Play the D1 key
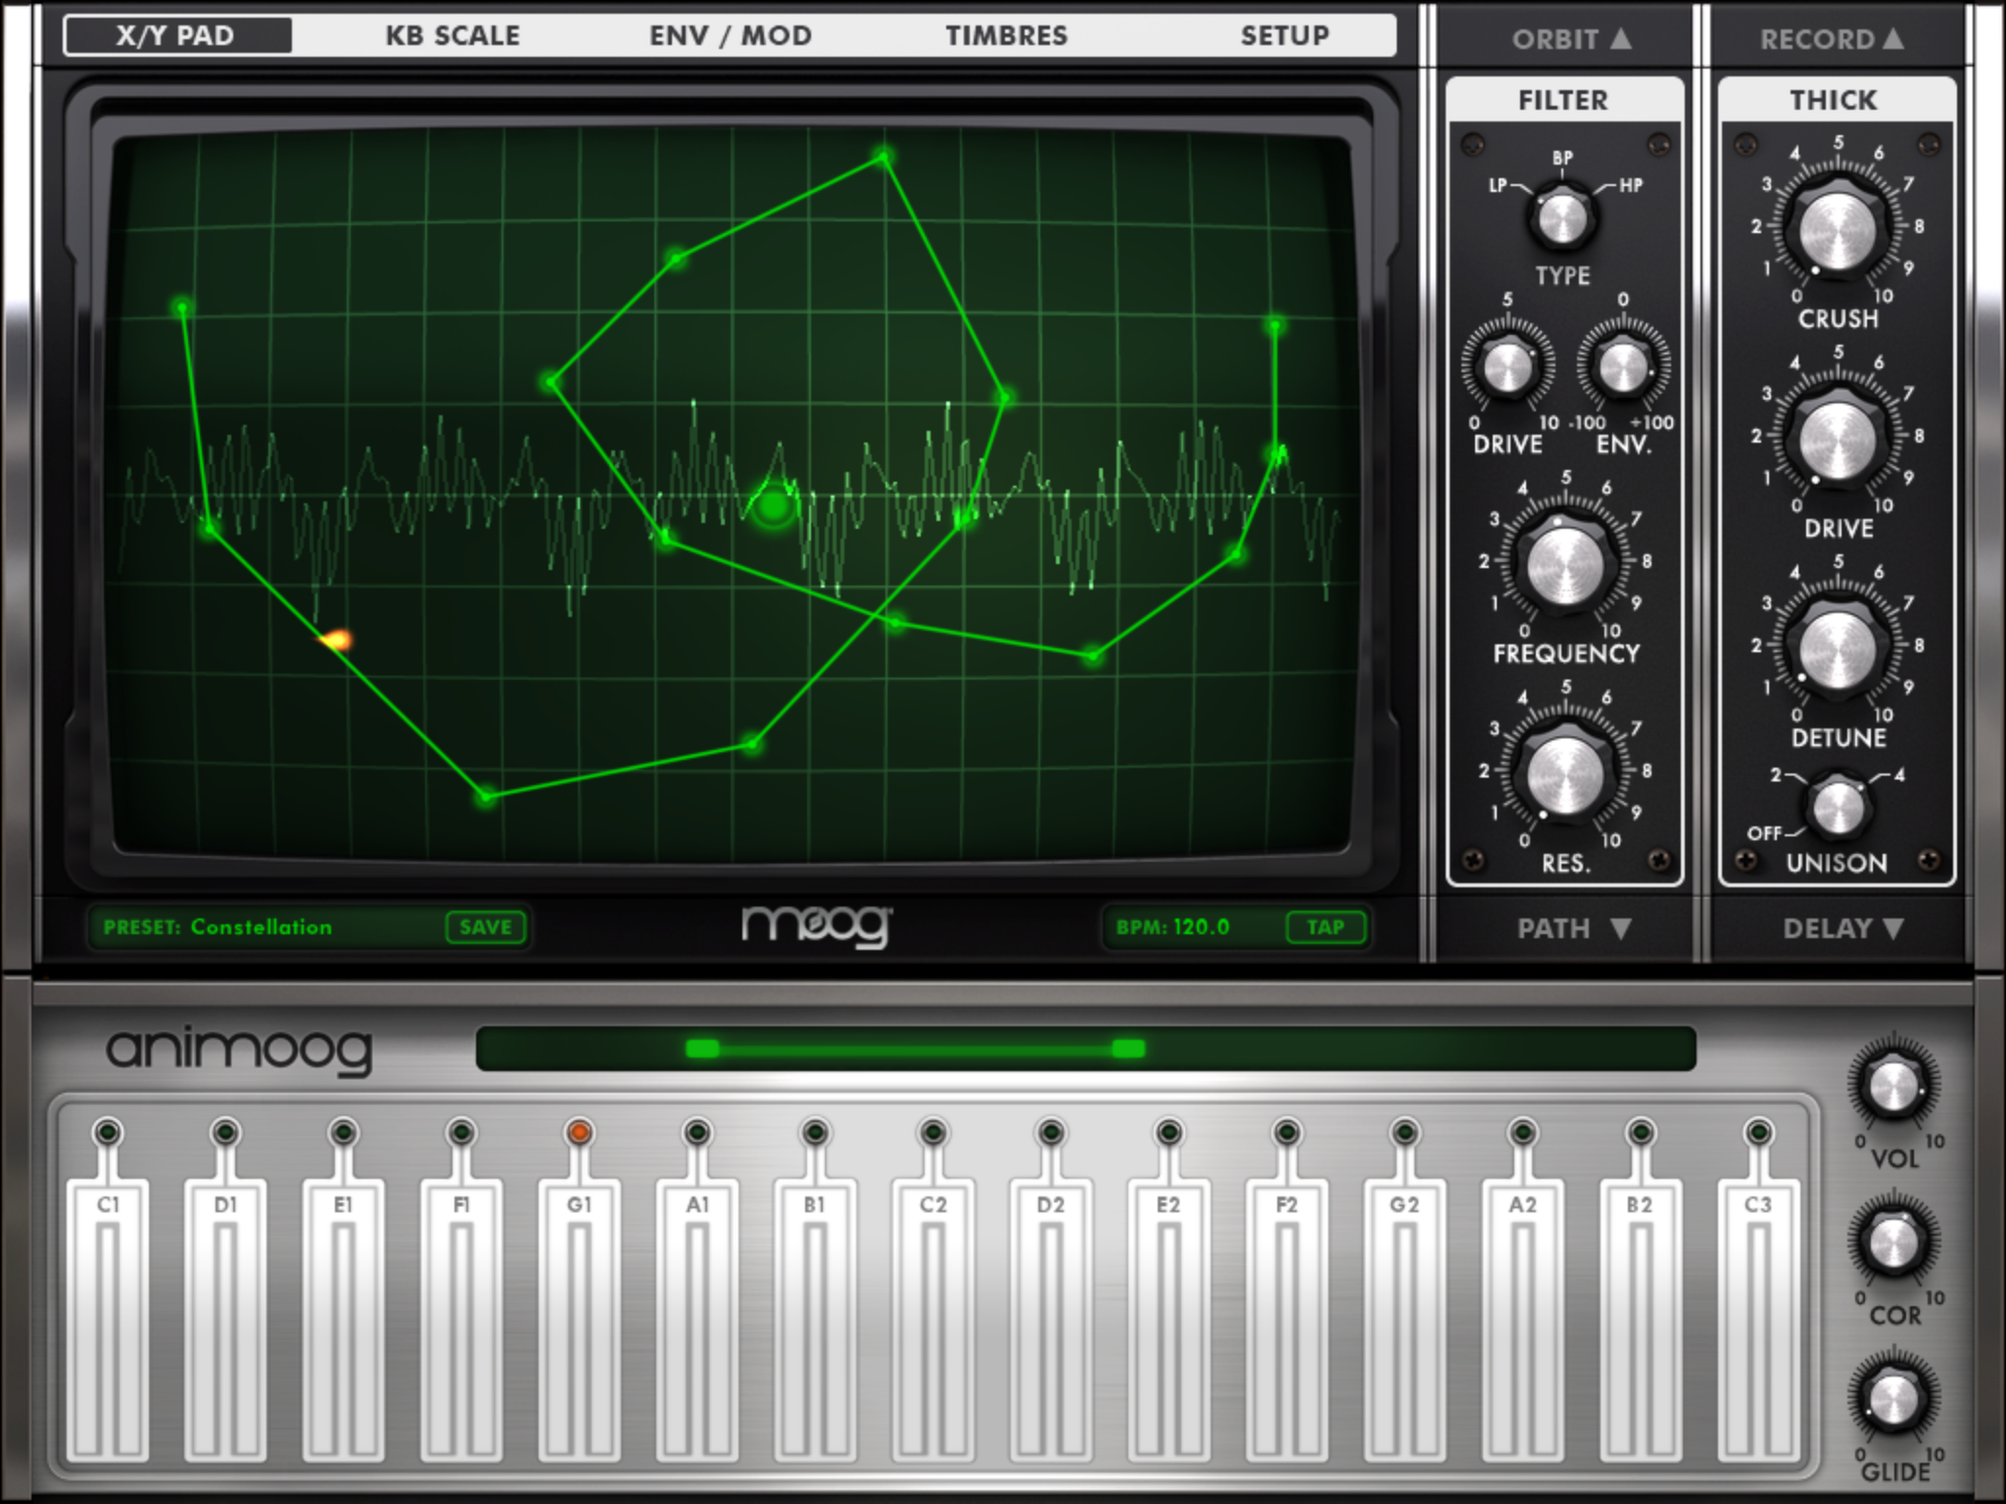Image resolution: width=2006 pixels, height=1504 pixels. click(225, 1320)
